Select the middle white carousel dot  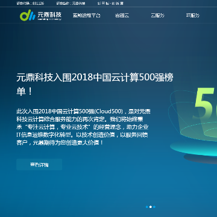(x=151, y=207)
